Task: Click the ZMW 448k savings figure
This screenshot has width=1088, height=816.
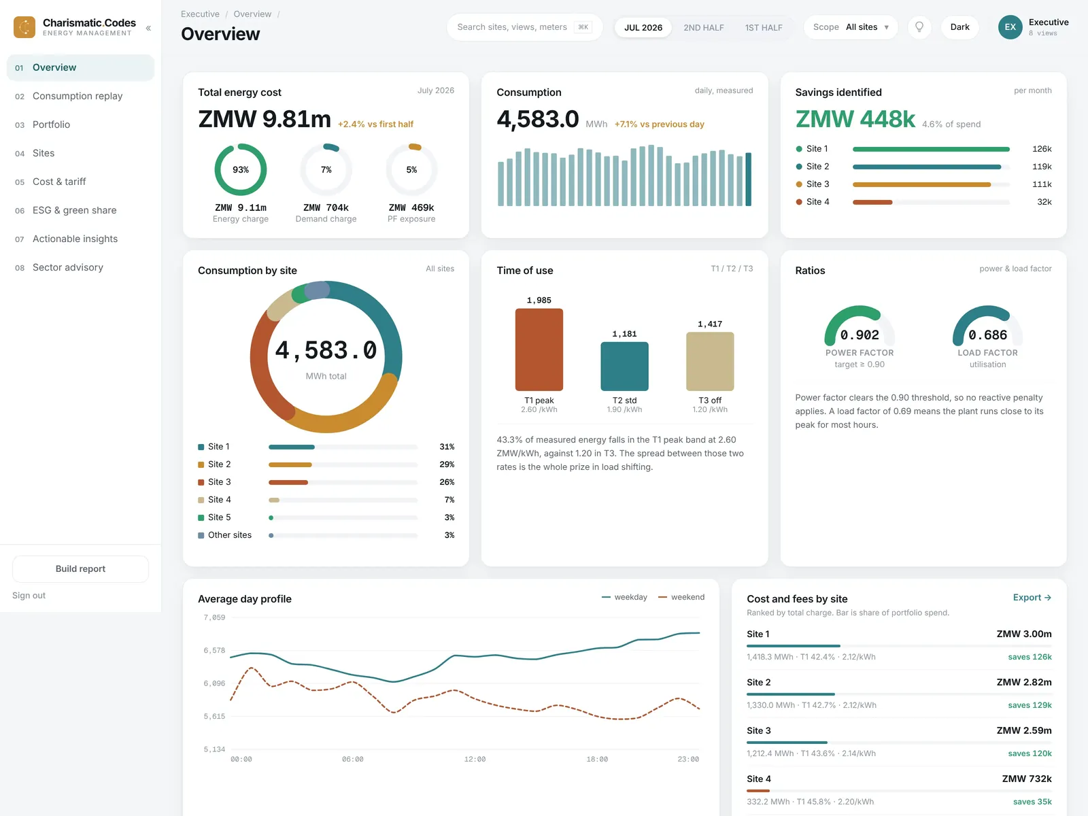Action: [855, 119]
